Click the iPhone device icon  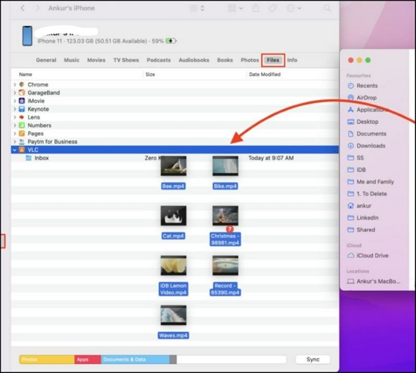(28, 36)
